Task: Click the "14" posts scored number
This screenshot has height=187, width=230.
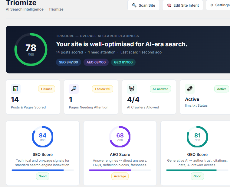Action: click(15, 100)
